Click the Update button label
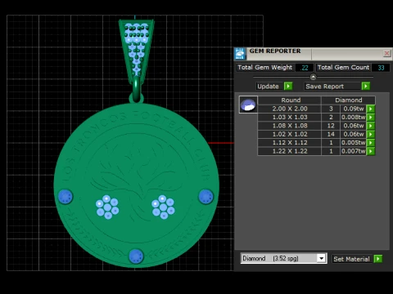 [268, 87]
